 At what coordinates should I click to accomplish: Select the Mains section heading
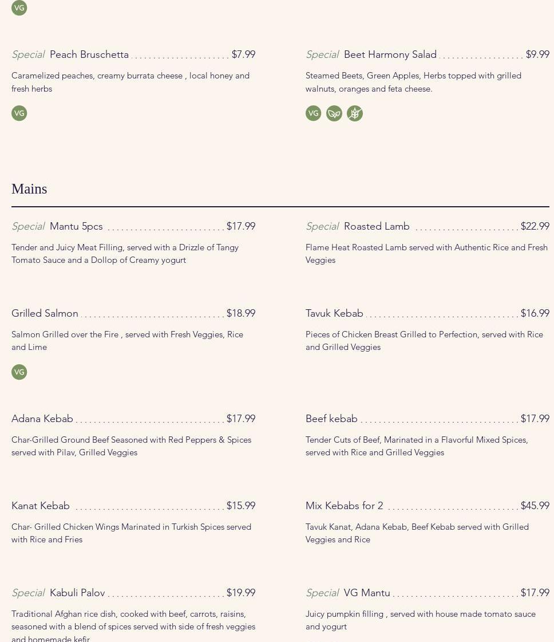coord(29,189)
